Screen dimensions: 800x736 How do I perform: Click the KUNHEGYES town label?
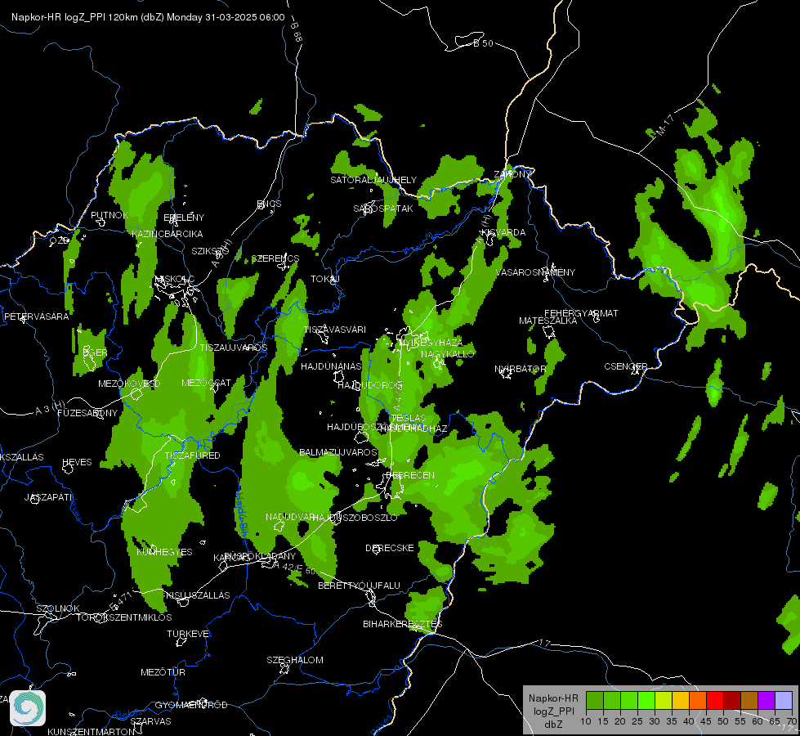coord(164,552)
